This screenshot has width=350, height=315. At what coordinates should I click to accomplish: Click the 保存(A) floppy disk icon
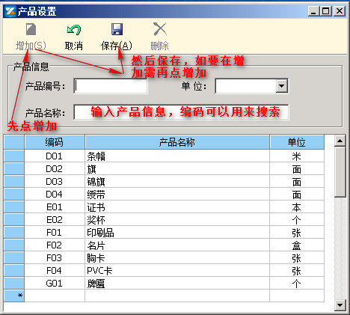117,29
